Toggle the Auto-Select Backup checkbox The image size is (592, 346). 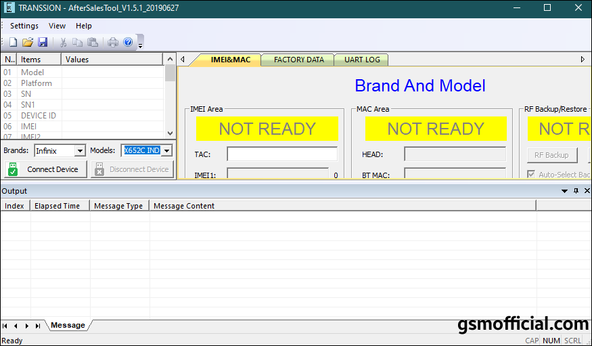(531, 175)
